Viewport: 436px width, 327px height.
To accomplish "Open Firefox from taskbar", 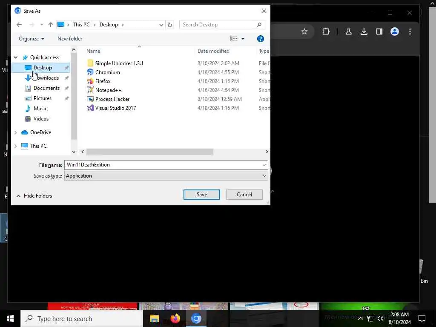I will click(175, 318).
